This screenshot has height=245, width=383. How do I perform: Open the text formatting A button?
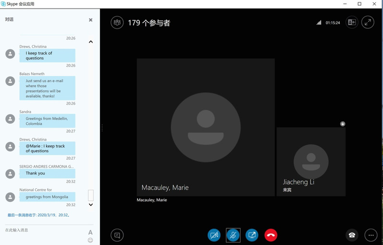[90, 233]
